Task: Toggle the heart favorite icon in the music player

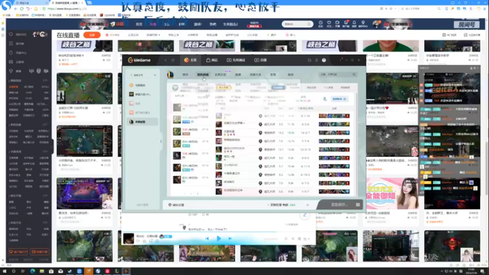Action: [138, 241]
